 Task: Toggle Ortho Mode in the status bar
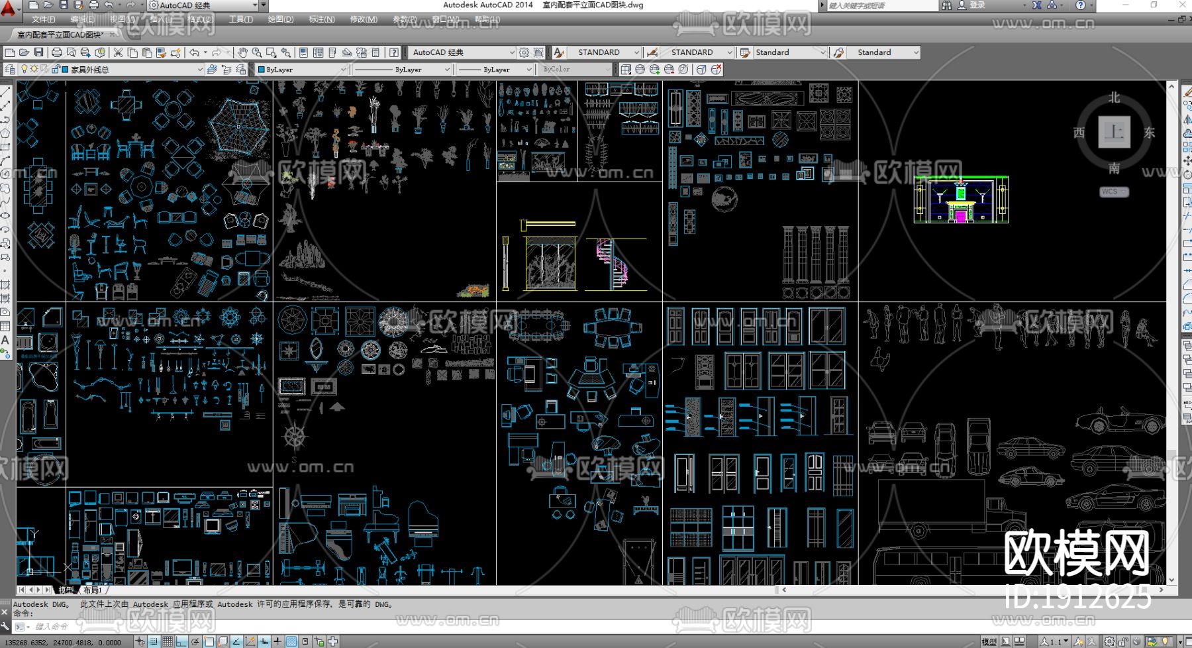point(181,641)
